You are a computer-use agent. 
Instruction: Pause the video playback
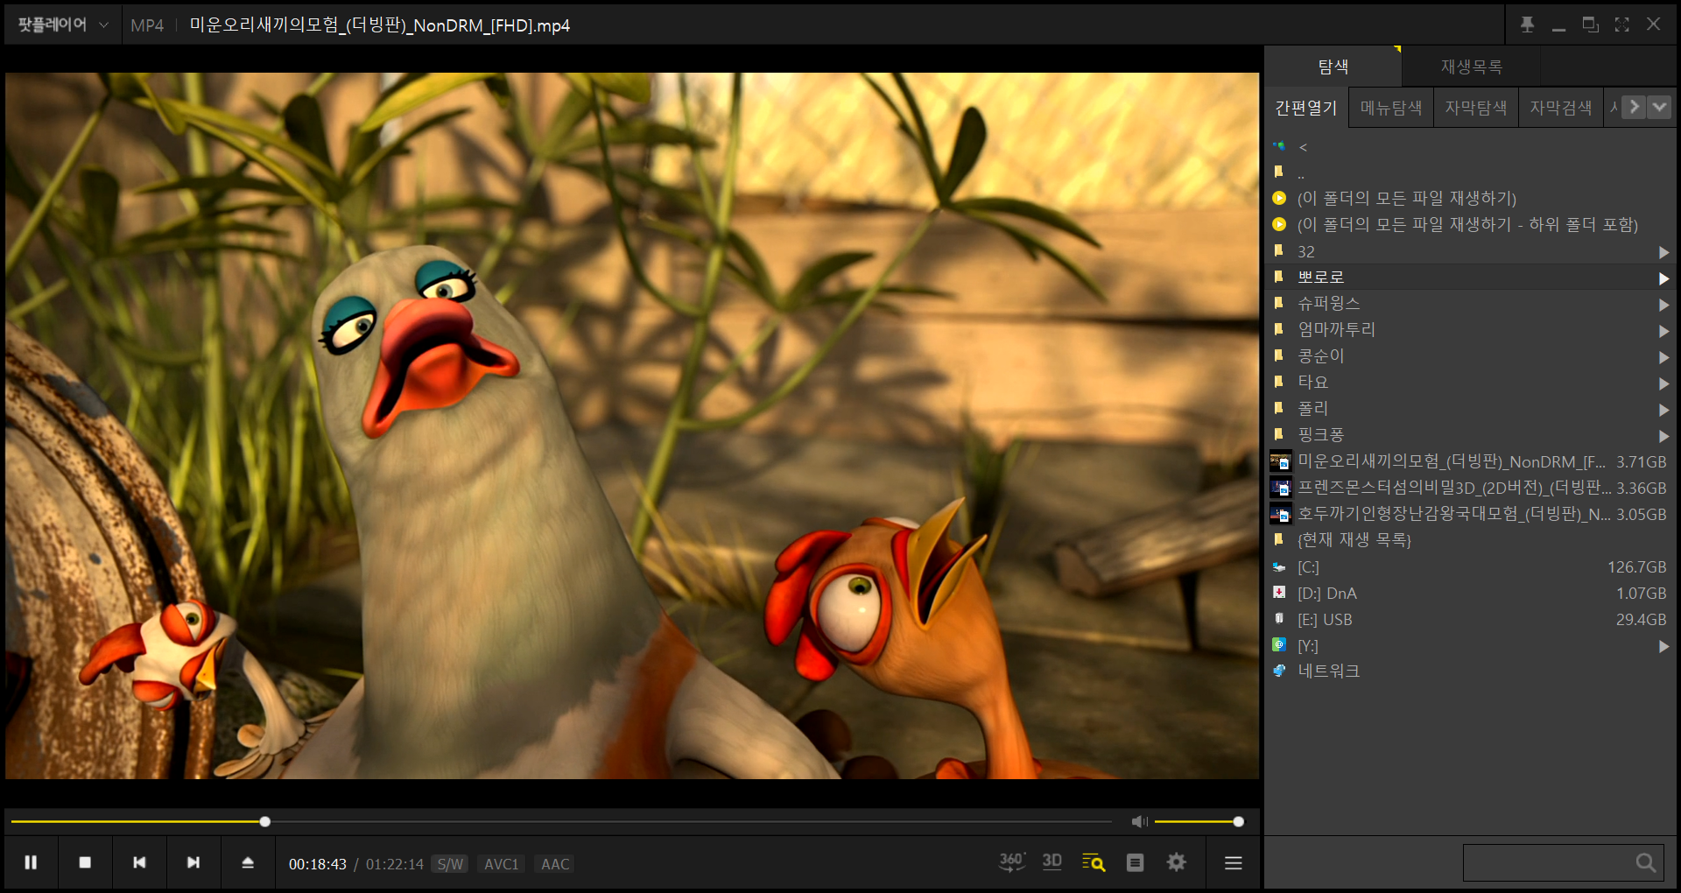31,863
